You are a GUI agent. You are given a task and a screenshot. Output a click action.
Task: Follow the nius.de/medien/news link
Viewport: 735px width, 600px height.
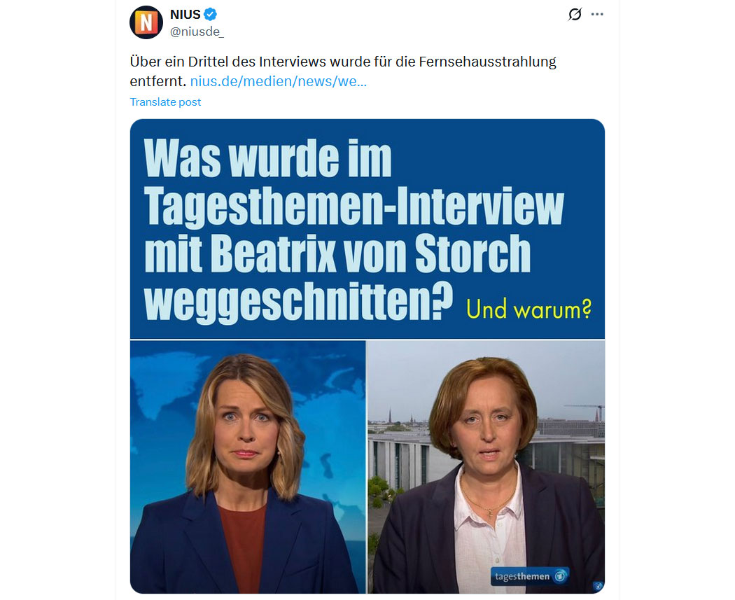click(279, 81)
